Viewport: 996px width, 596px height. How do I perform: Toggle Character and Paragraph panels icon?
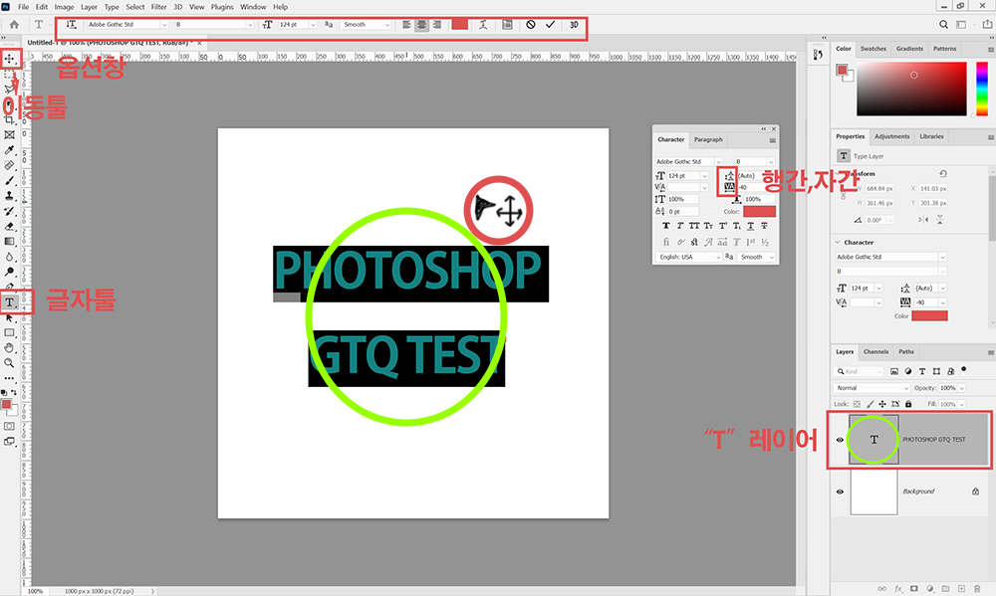(507, 24)
